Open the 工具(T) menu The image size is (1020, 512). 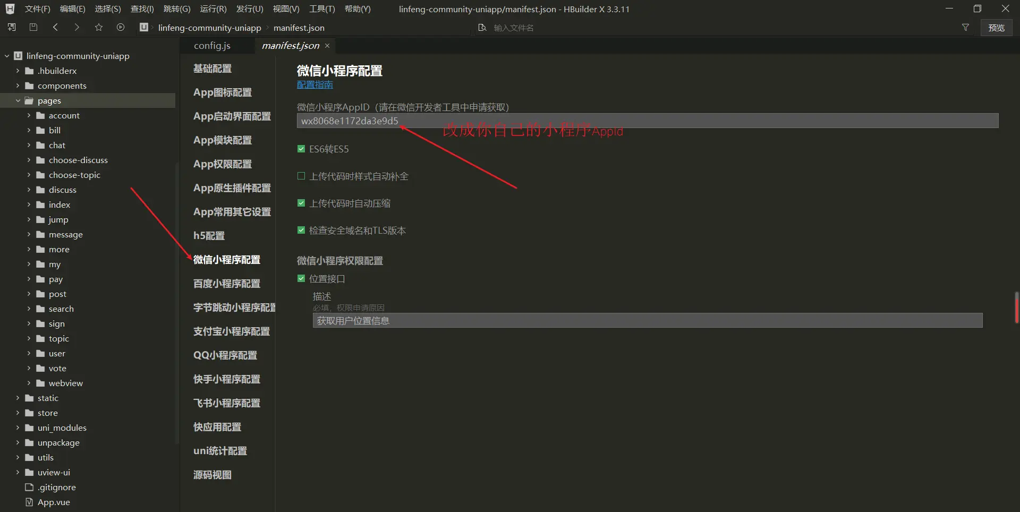(x=322, y=9)
